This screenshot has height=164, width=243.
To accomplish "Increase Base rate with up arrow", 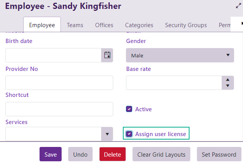I will coord(227,79).
